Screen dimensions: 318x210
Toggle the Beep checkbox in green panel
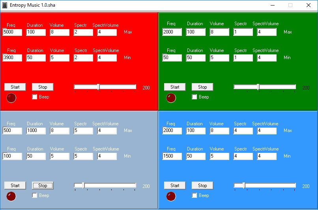tap(195, 97)
